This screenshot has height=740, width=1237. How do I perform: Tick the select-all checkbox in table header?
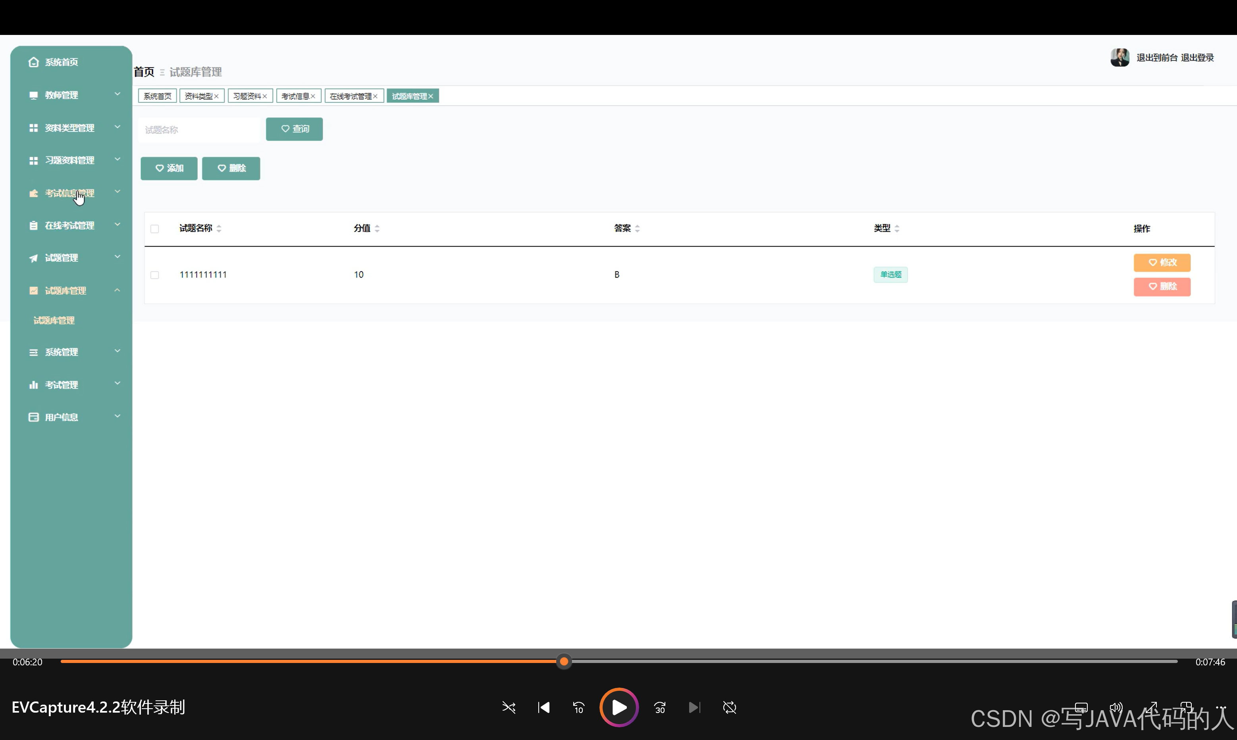point(154,229)
